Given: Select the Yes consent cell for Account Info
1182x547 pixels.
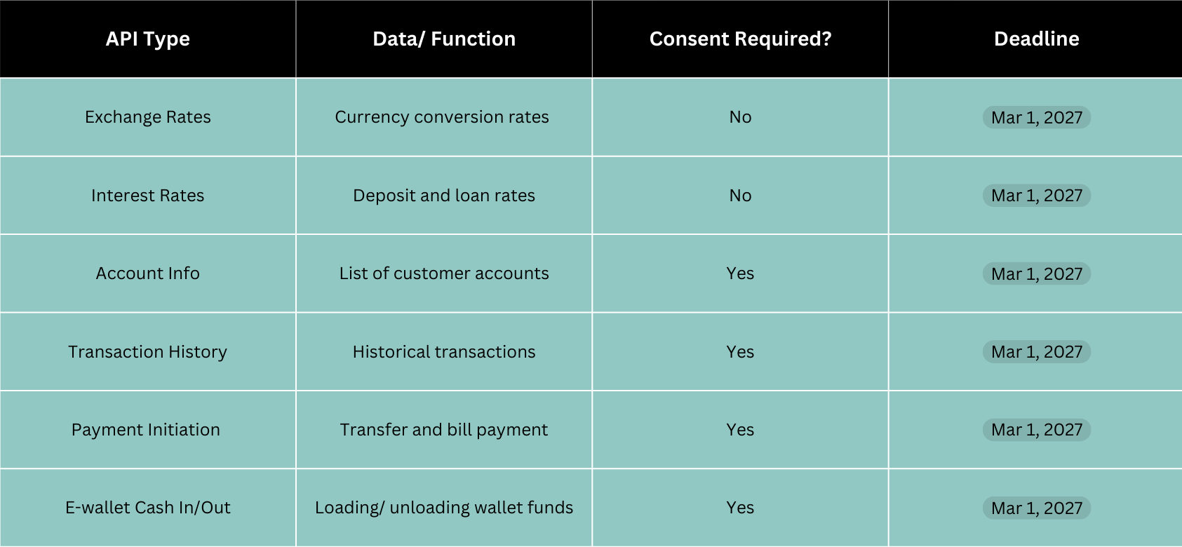Looking at the screenshot, I should tap(740, 273).
